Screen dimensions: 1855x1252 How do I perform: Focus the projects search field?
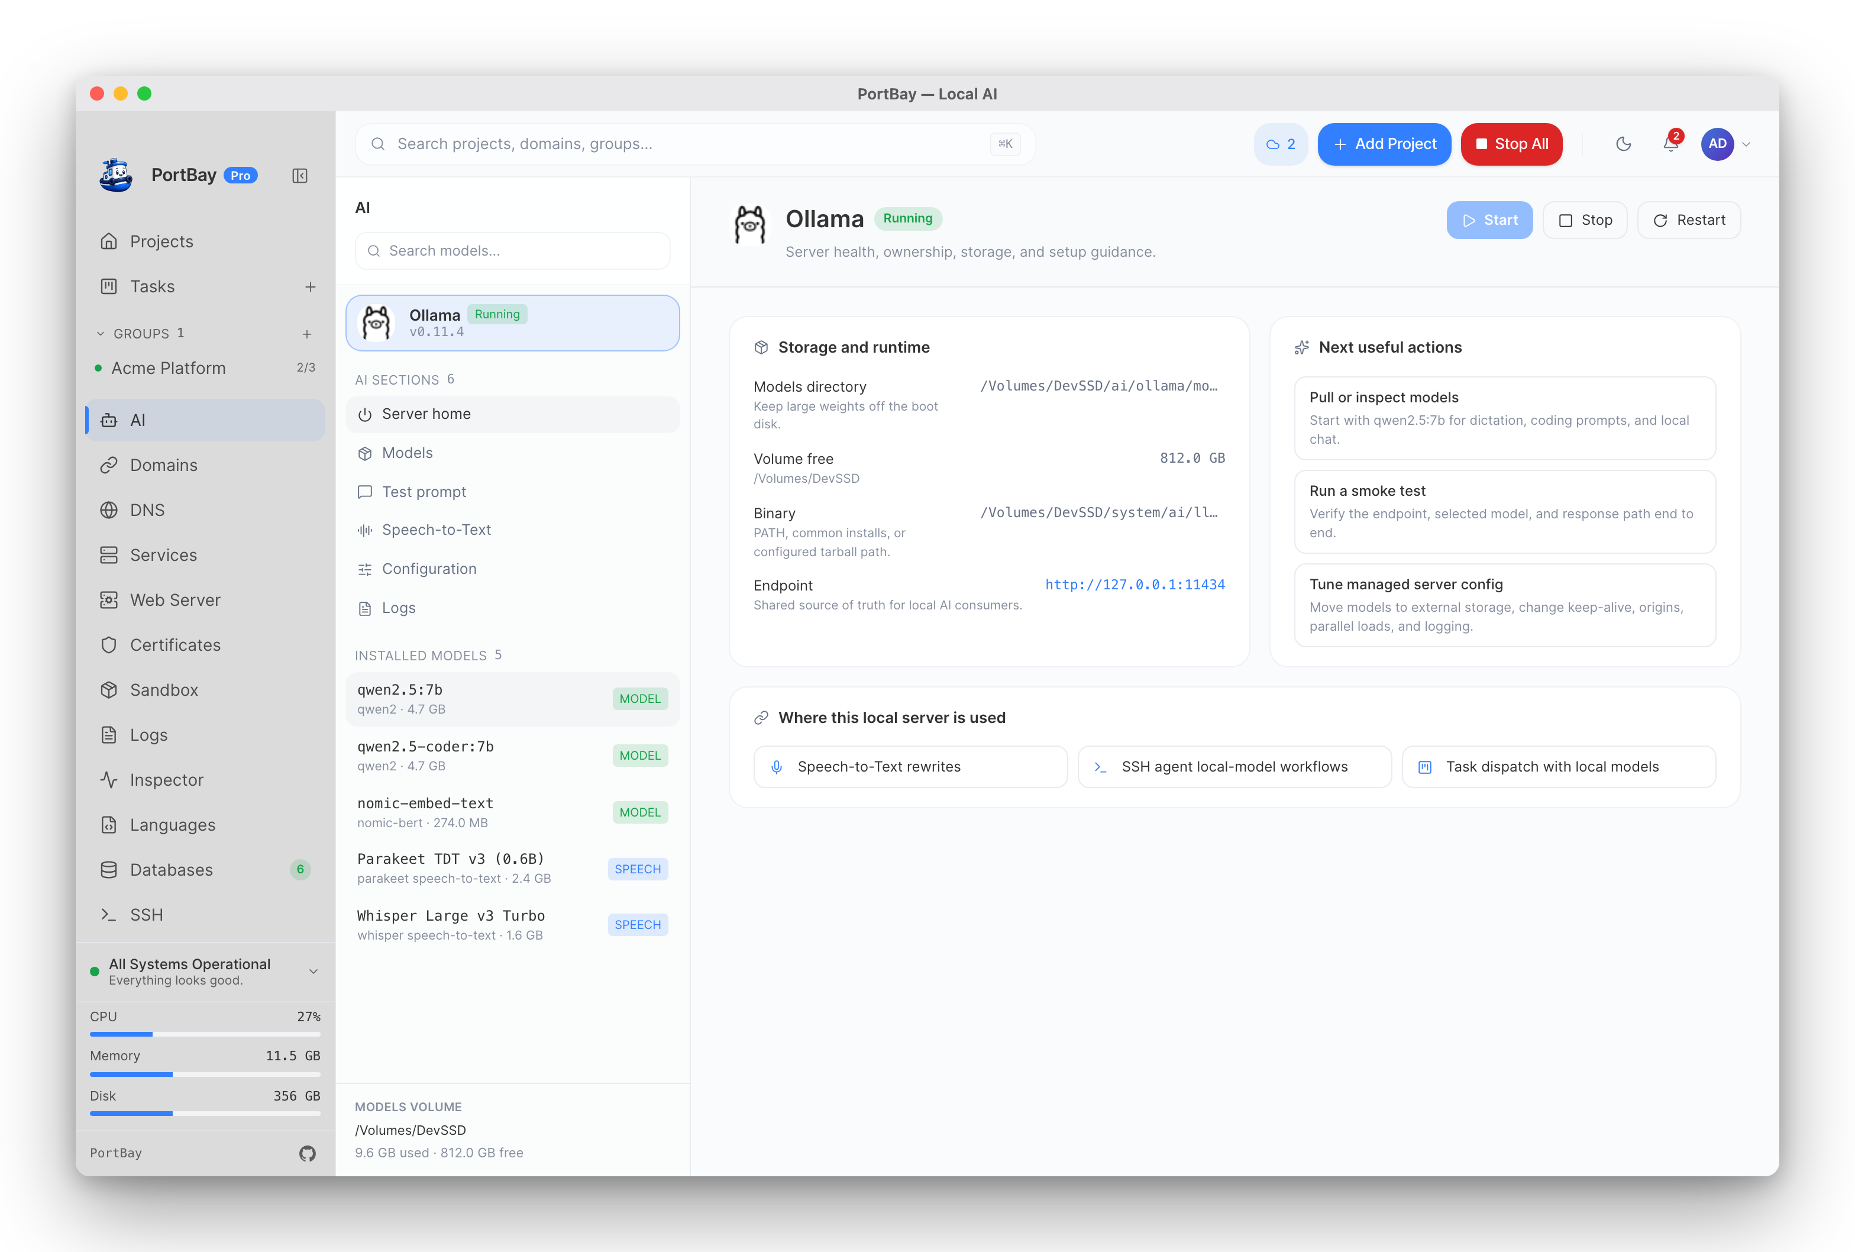[x=695, y=144]
